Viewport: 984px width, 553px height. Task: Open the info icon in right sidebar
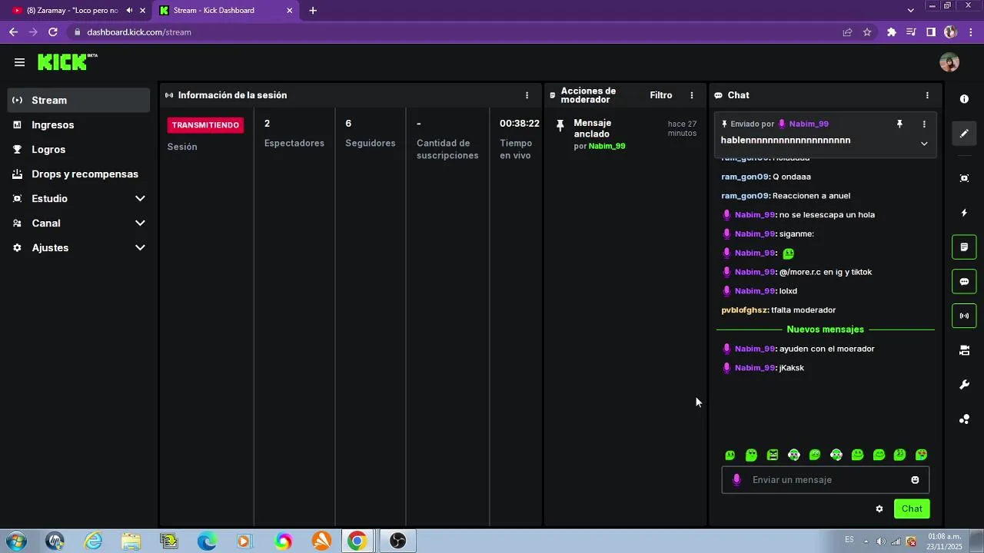point(964,99)
